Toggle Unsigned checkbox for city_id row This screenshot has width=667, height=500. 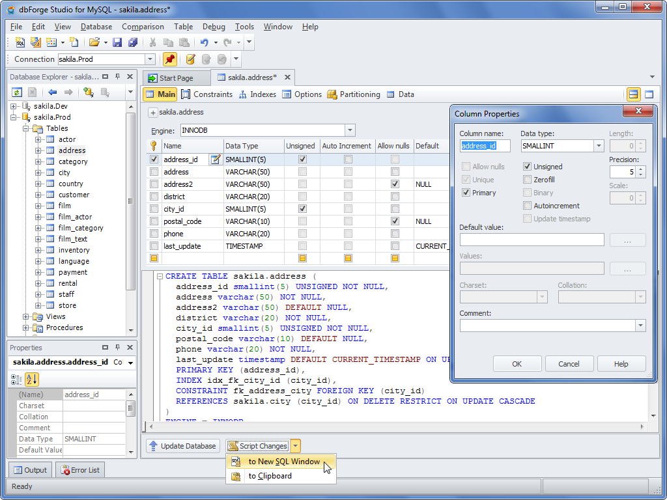[x=302, y=209]
